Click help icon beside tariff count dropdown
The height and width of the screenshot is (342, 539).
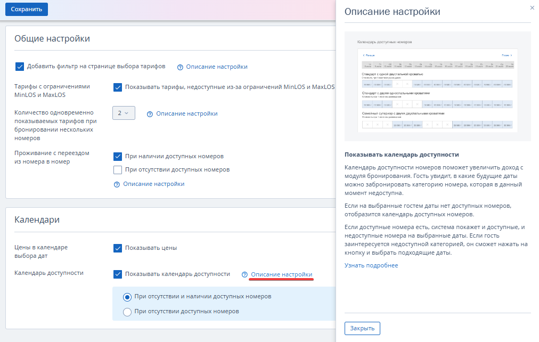[150, 114]
